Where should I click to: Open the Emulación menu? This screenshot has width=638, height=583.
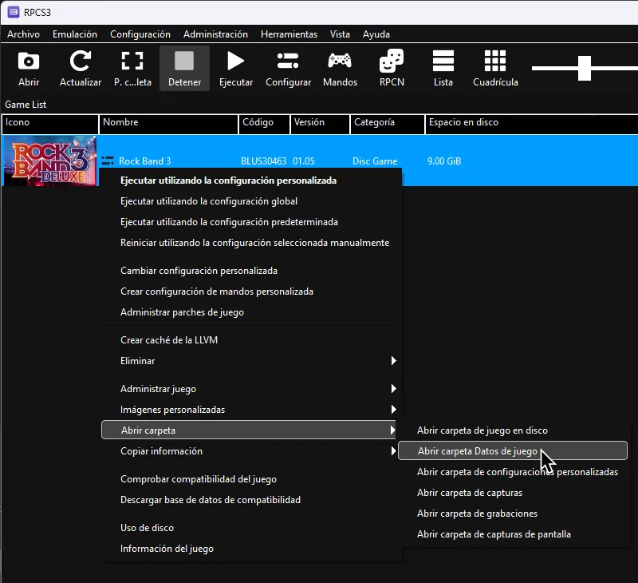tap(75, 34)
